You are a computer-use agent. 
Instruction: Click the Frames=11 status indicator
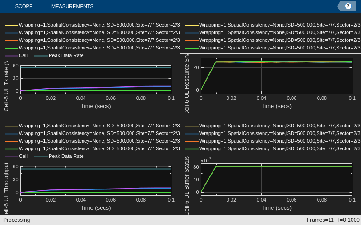click(x=320, y=220)
